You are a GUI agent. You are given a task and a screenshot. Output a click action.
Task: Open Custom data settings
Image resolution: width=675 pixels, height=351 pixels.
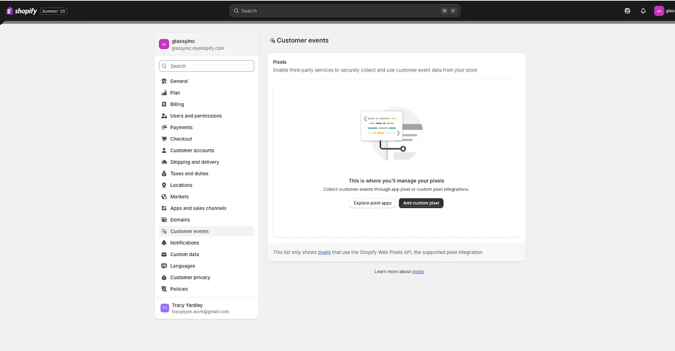207,254
